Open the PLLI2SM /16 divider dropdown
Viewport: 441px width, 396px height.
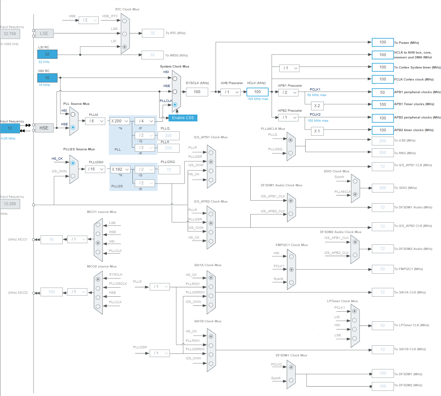coord(95,169)
